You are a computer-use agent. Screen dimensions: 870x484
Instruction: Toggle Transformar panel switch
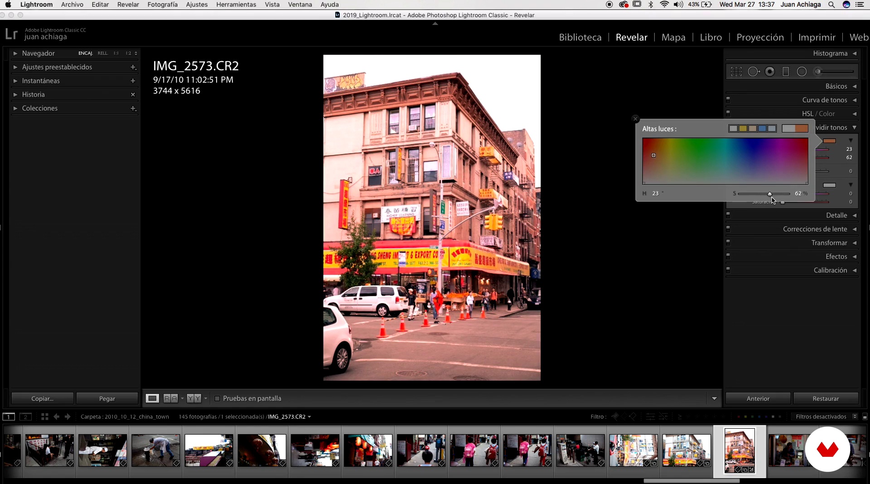click(728, 242)
